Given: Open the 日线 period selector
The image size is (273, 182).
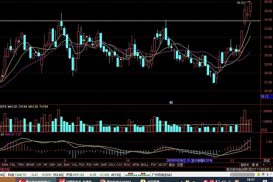Looking at the screenshot, I should pyautogui.click(x=267, y=160).
